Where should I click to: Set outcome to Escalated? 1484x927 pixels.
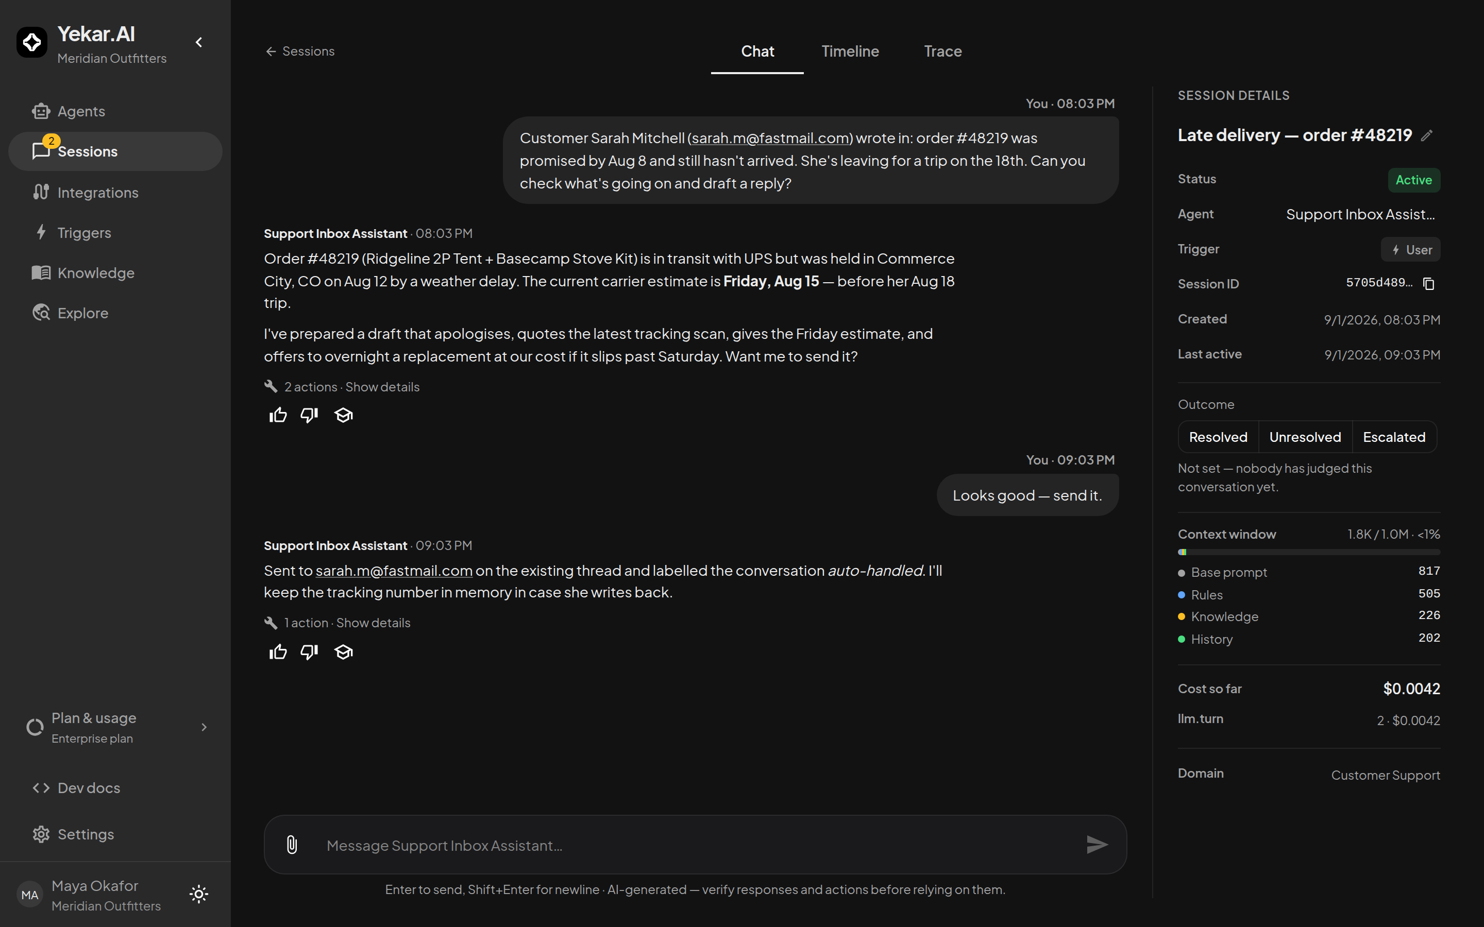pos(1394,437)
